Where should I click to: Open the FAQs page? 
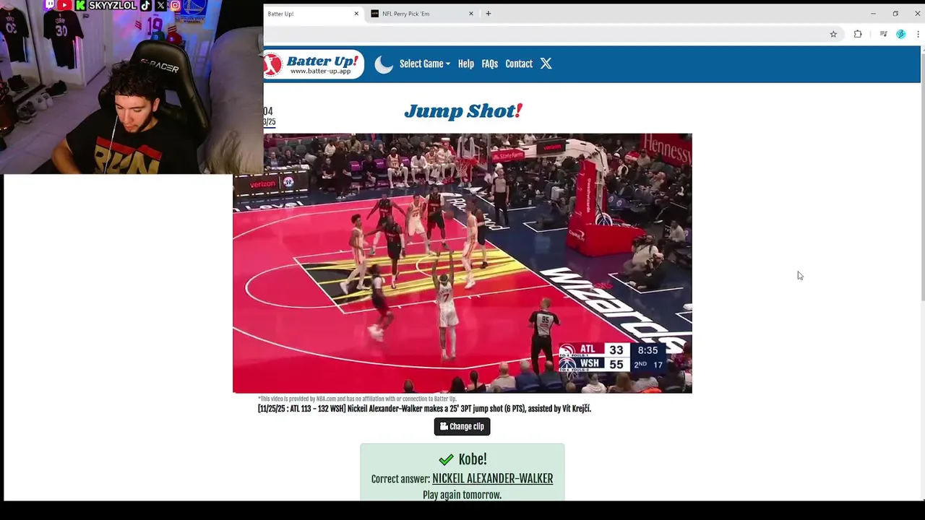490,64
